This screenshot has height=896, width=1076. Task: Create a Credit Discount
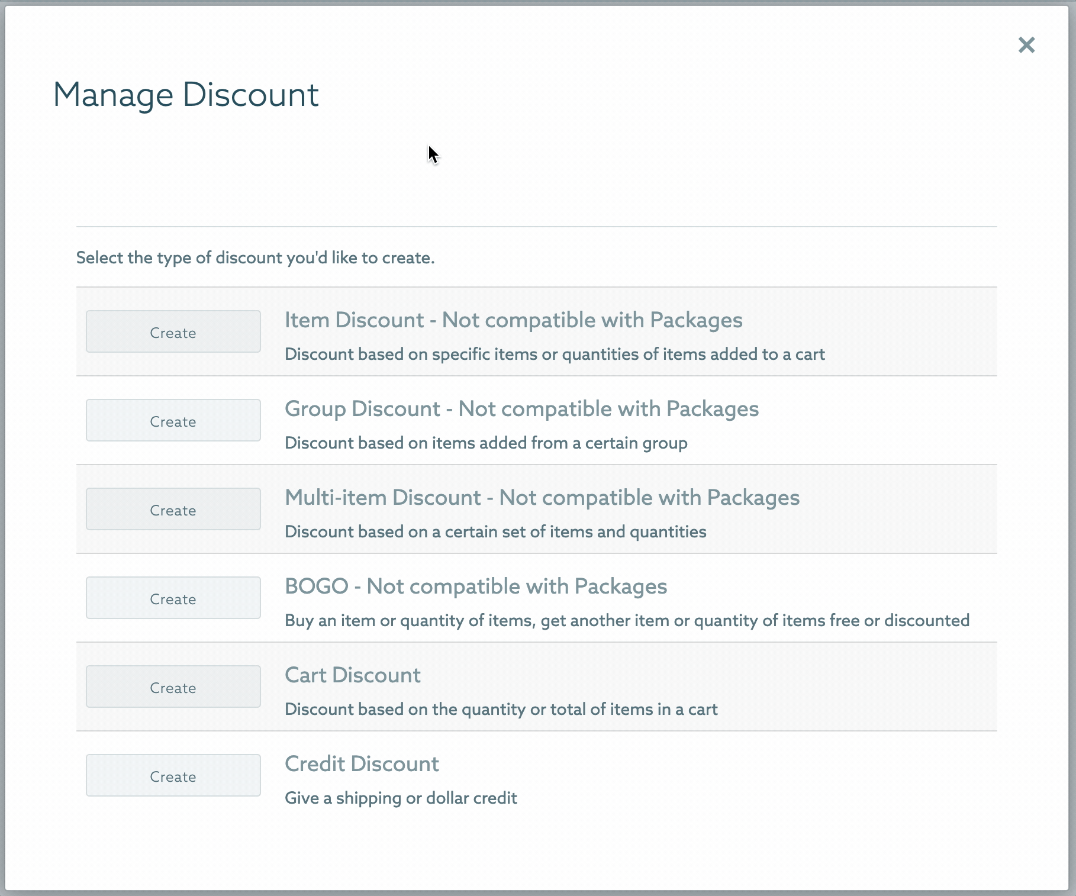pos(173,775)
